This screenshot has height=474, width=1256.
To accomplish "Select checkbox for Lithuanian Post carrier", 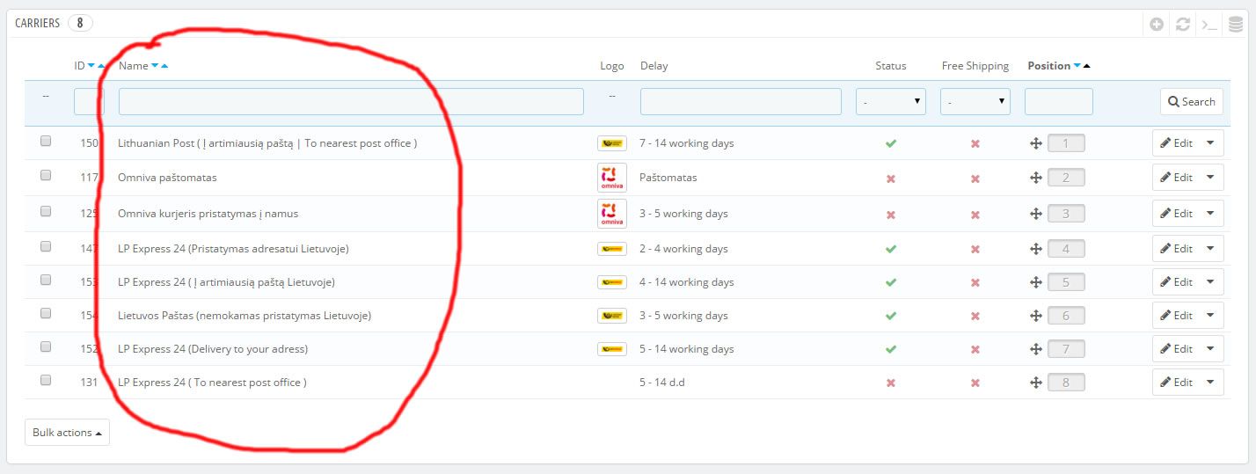I will pyautogui.click(x=46, y=140).
